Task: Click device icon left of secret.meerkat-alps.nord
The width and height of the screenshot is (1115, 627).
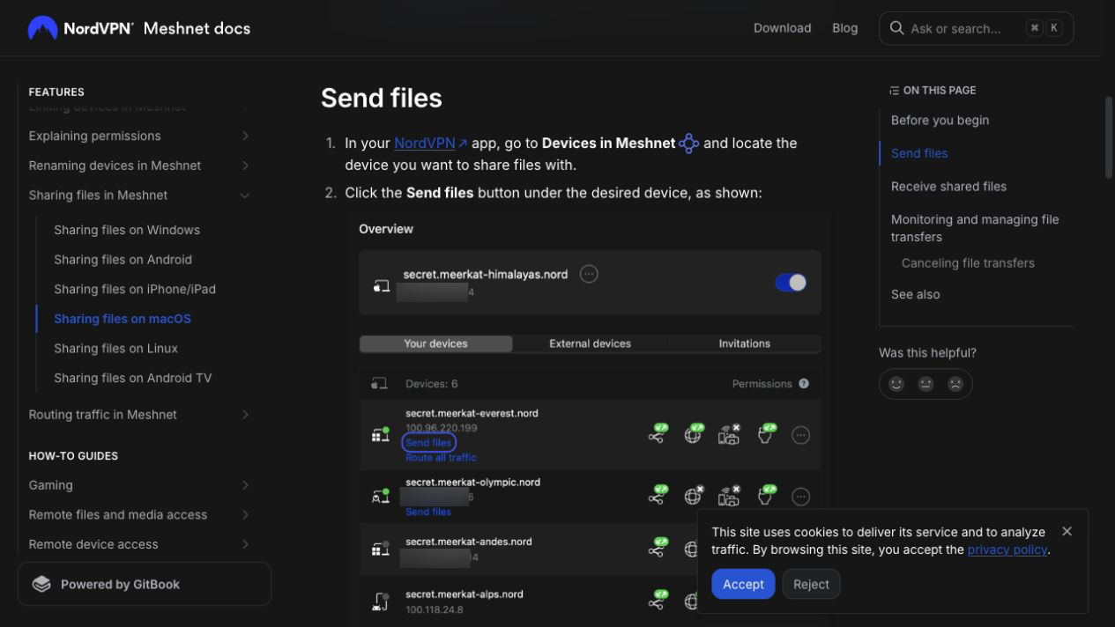Action: pos(380,601)
